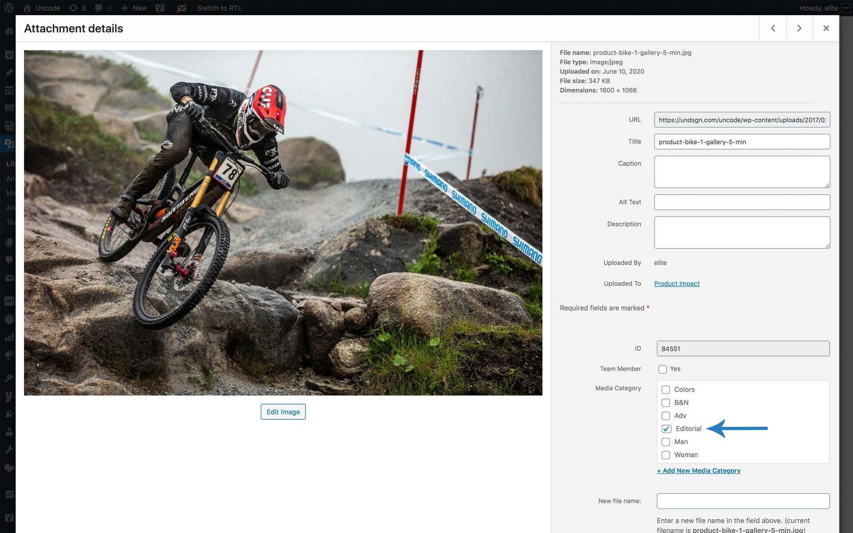Uncheck the Editorial media category
Screen dimensions: 853x533
tap(666, 429)
